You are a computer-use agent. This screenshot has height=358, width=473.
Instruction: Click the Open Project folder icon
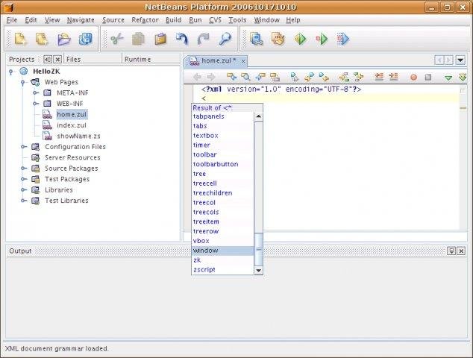tap(64, 39)
